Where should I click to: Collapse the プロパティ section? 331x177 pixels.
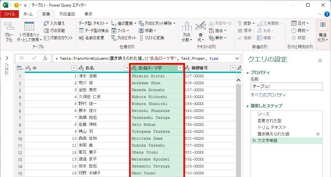248,73
